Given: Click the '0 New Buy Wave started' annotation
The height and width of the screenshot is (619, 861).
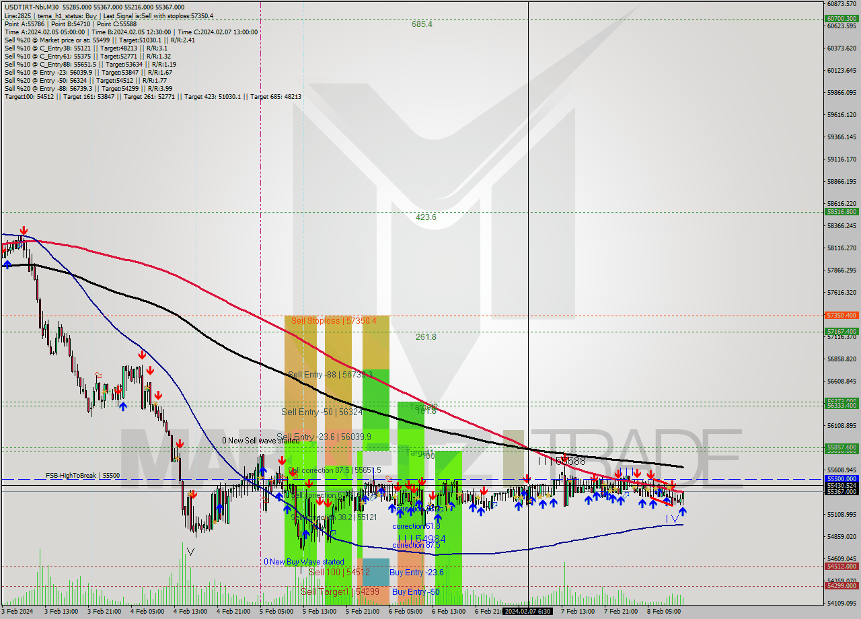Looking at the screenshot, I should (303, 562).
